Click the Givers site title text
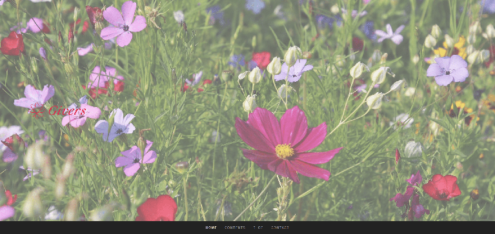The image size is (495, 234). coord(67,111)
